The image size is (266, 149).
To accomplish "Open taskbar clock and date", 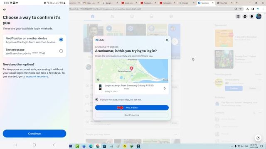I will 254,146.
